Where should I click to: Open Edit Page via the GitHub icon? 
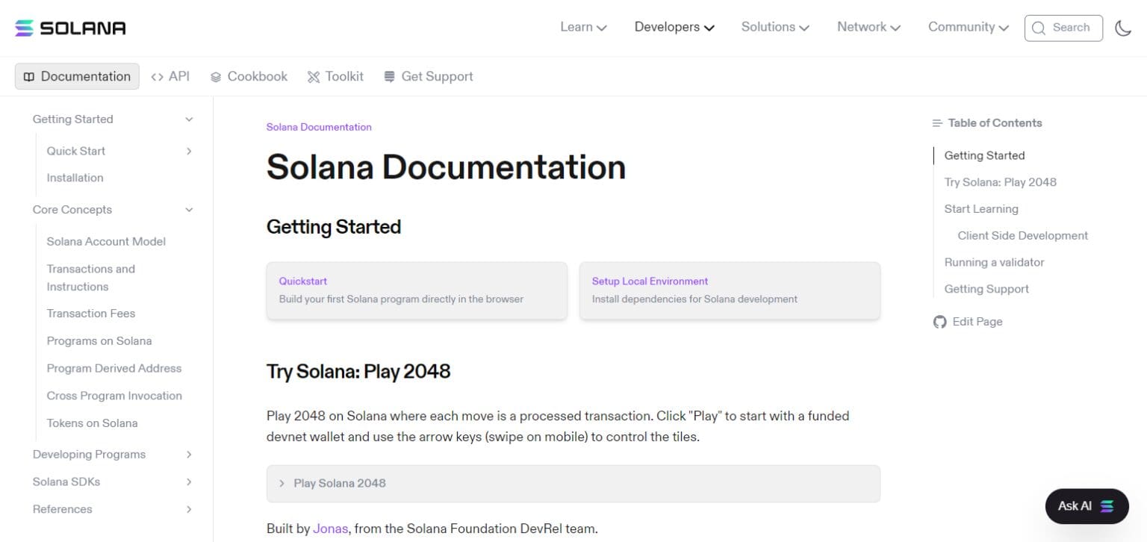coord(939,322)
